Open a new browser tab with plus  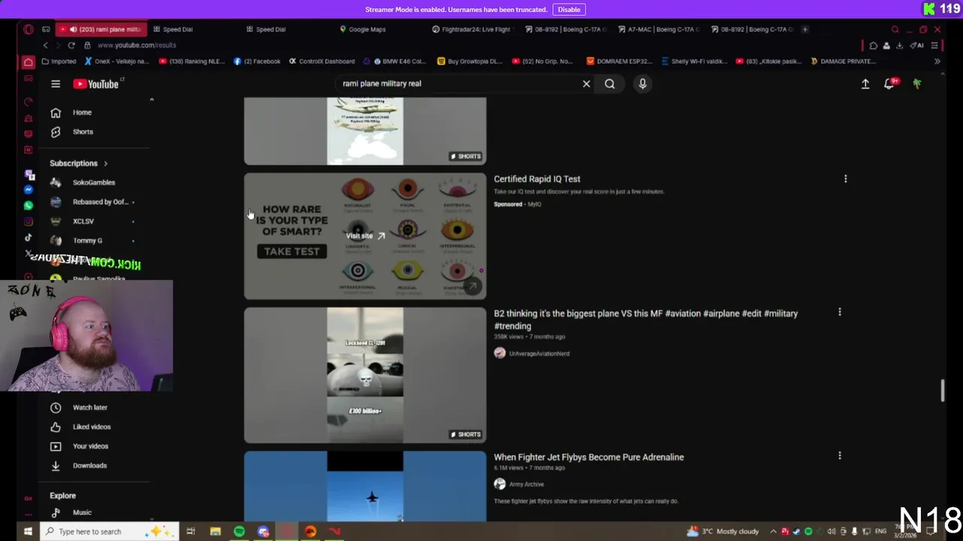click(805, 29)
